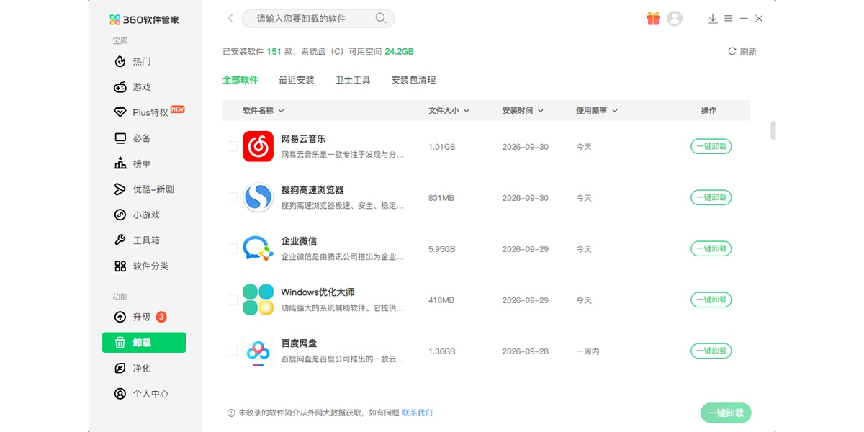Click the vertical scrollbar thumb
Viewport: 864px width, 432px height.
(x=773, y=130)
